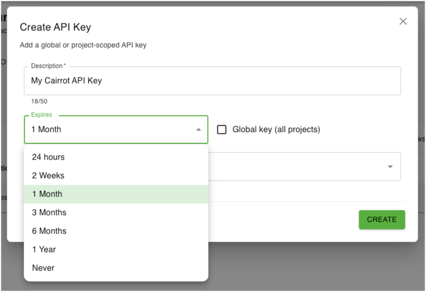Click the dropdown caret inside the Expires field
The image size is (426, 292).
click(198, 130)
